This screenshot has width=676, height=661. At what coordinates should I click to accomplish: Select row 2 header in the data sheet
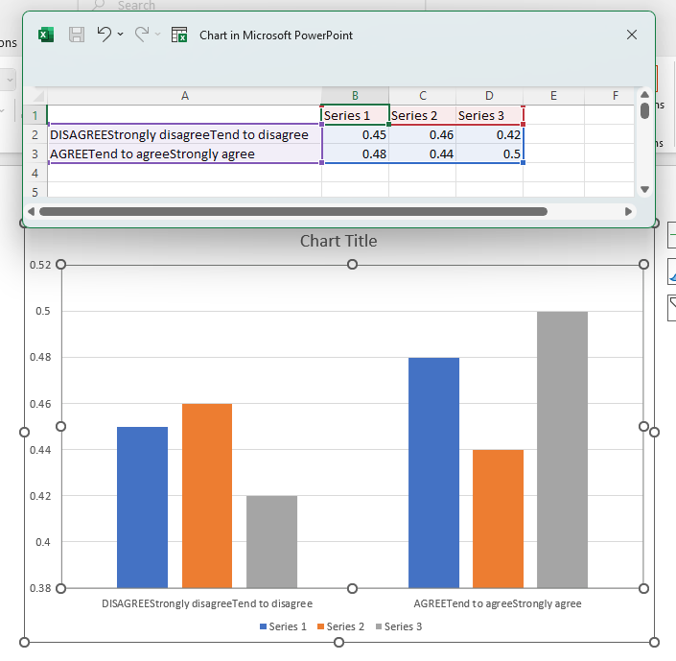[x=34, y=135]
